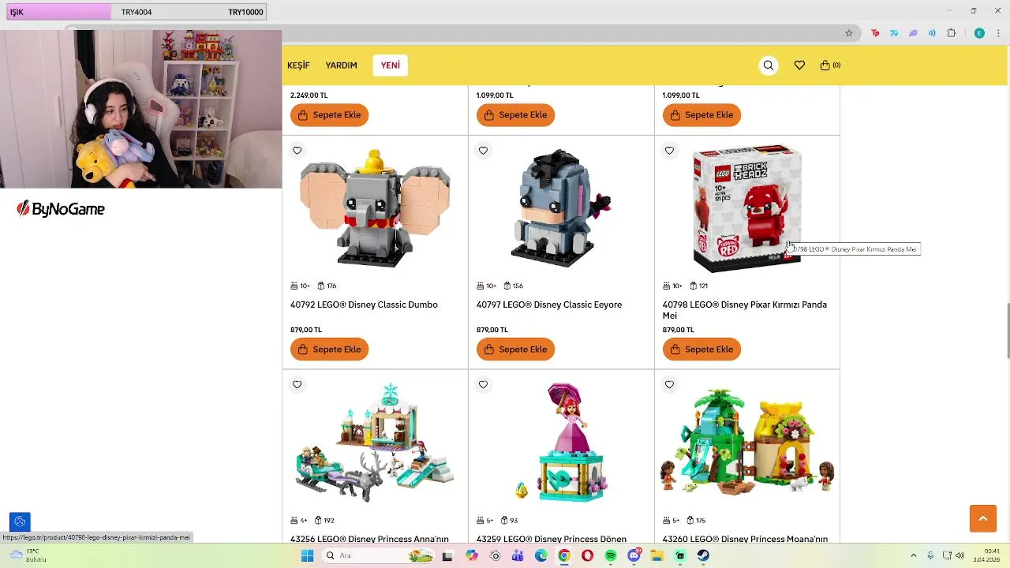
Task: Click Sepete Ekle in the top right column
Action: (701, 115)
